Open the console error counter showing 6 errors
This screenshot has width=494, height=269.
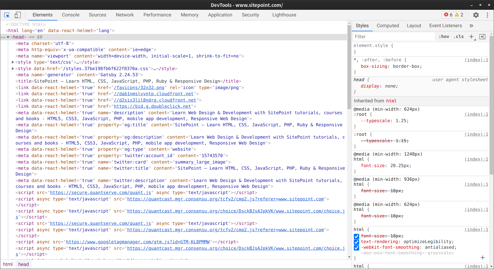click(x=448, y=15)
